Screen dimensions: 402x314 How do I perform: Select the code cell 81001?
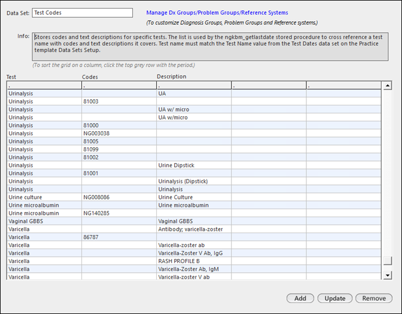pos(119,173)
